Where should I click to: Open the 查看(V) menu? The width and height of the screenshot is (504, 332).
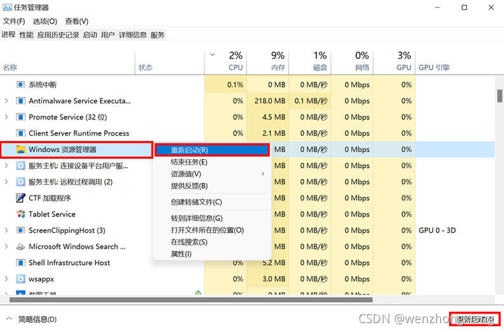77,21
